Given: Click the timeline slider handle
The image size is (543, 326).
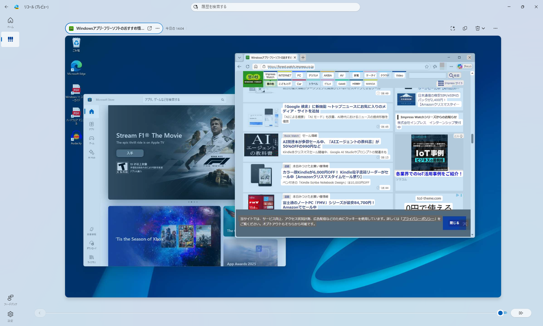Looking at the screenshot, I should click(x=500, y=313).
